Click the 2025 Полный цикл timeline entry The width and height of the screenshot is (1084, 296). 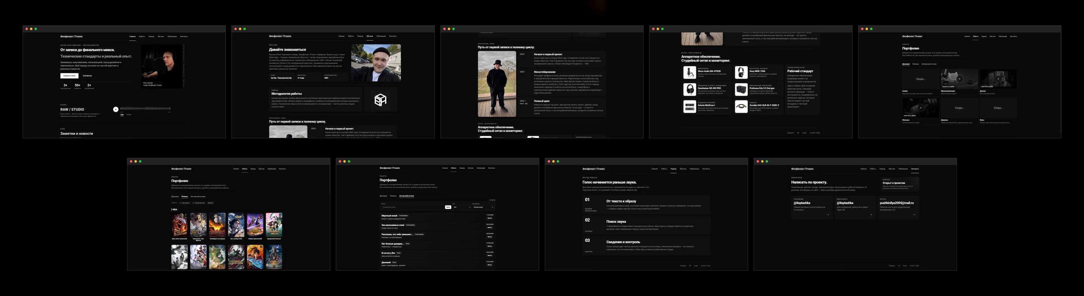tap(562, 107)
